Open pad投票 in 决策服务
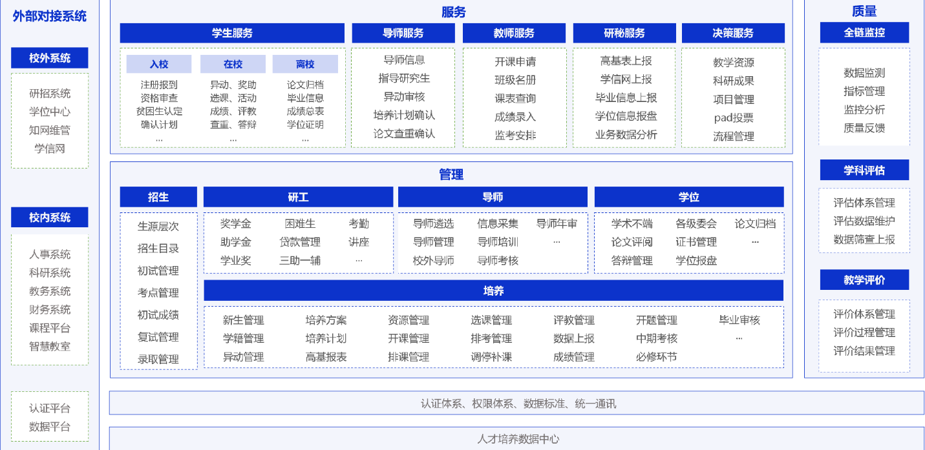This screenshot has width=925, height=450. tap(733, 118)
